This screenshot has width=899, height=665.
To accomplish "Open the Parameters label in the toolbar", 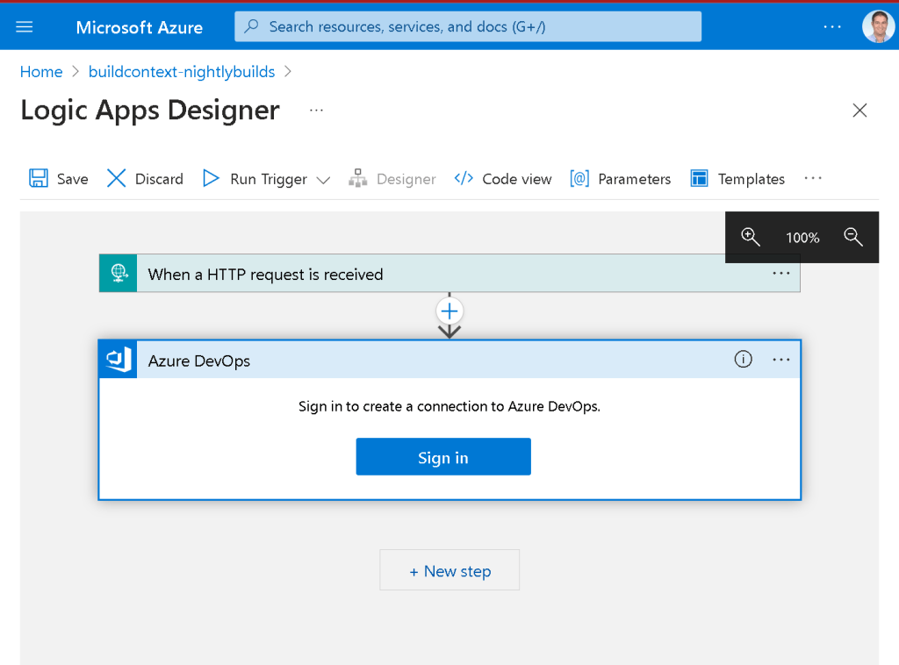I will pyautogui.click(x=634, y=179).
